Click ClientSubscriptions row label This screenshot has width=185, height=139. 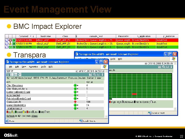pyautogui.click(x=17, y=89)
